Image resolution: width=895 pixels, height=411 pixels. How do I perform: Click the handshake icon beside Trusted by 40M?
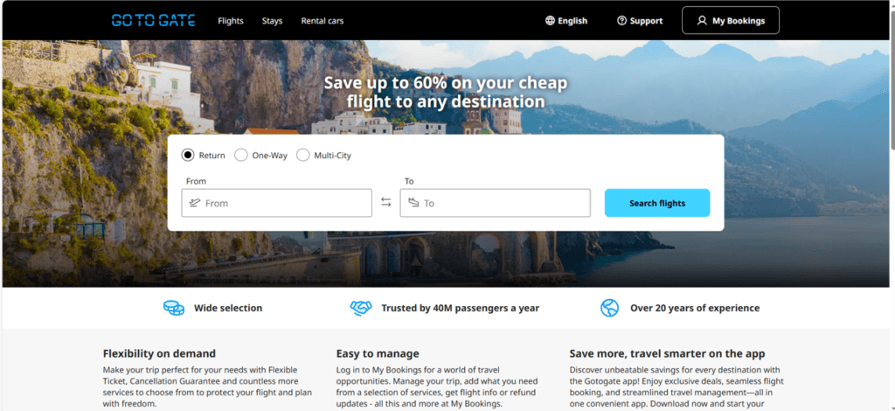click(x=361, y=308)
